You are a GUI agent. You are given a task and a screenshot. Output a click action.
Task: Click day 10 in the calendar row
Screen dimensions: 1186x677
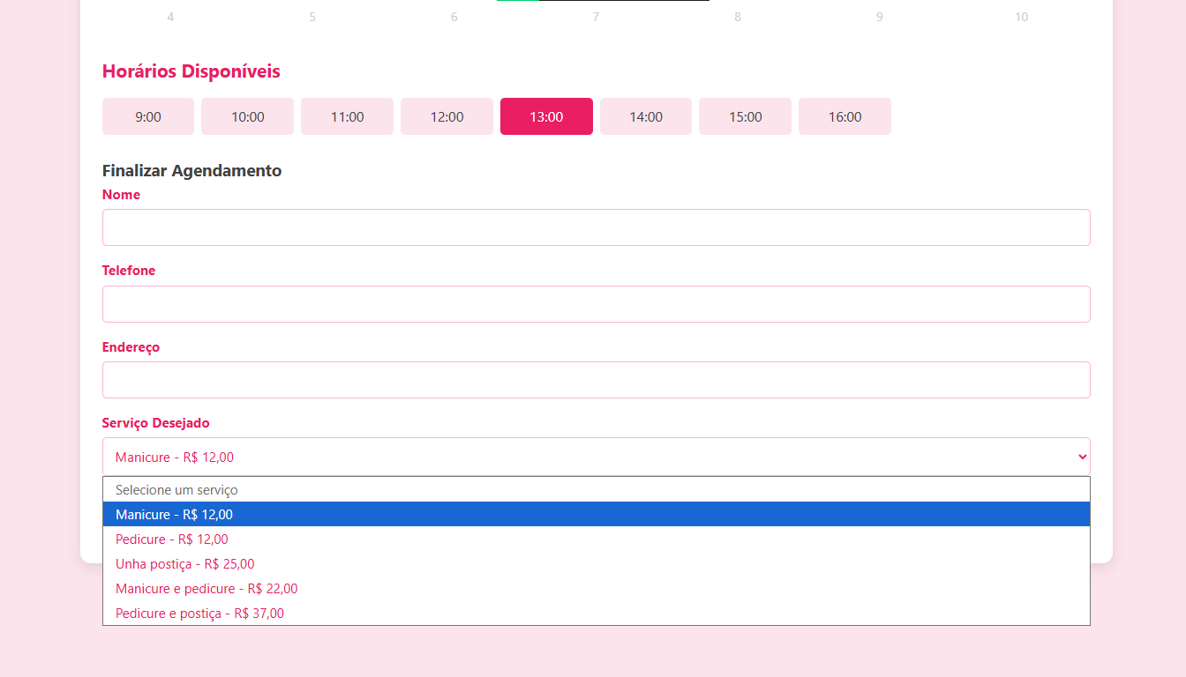point(1021,17)
